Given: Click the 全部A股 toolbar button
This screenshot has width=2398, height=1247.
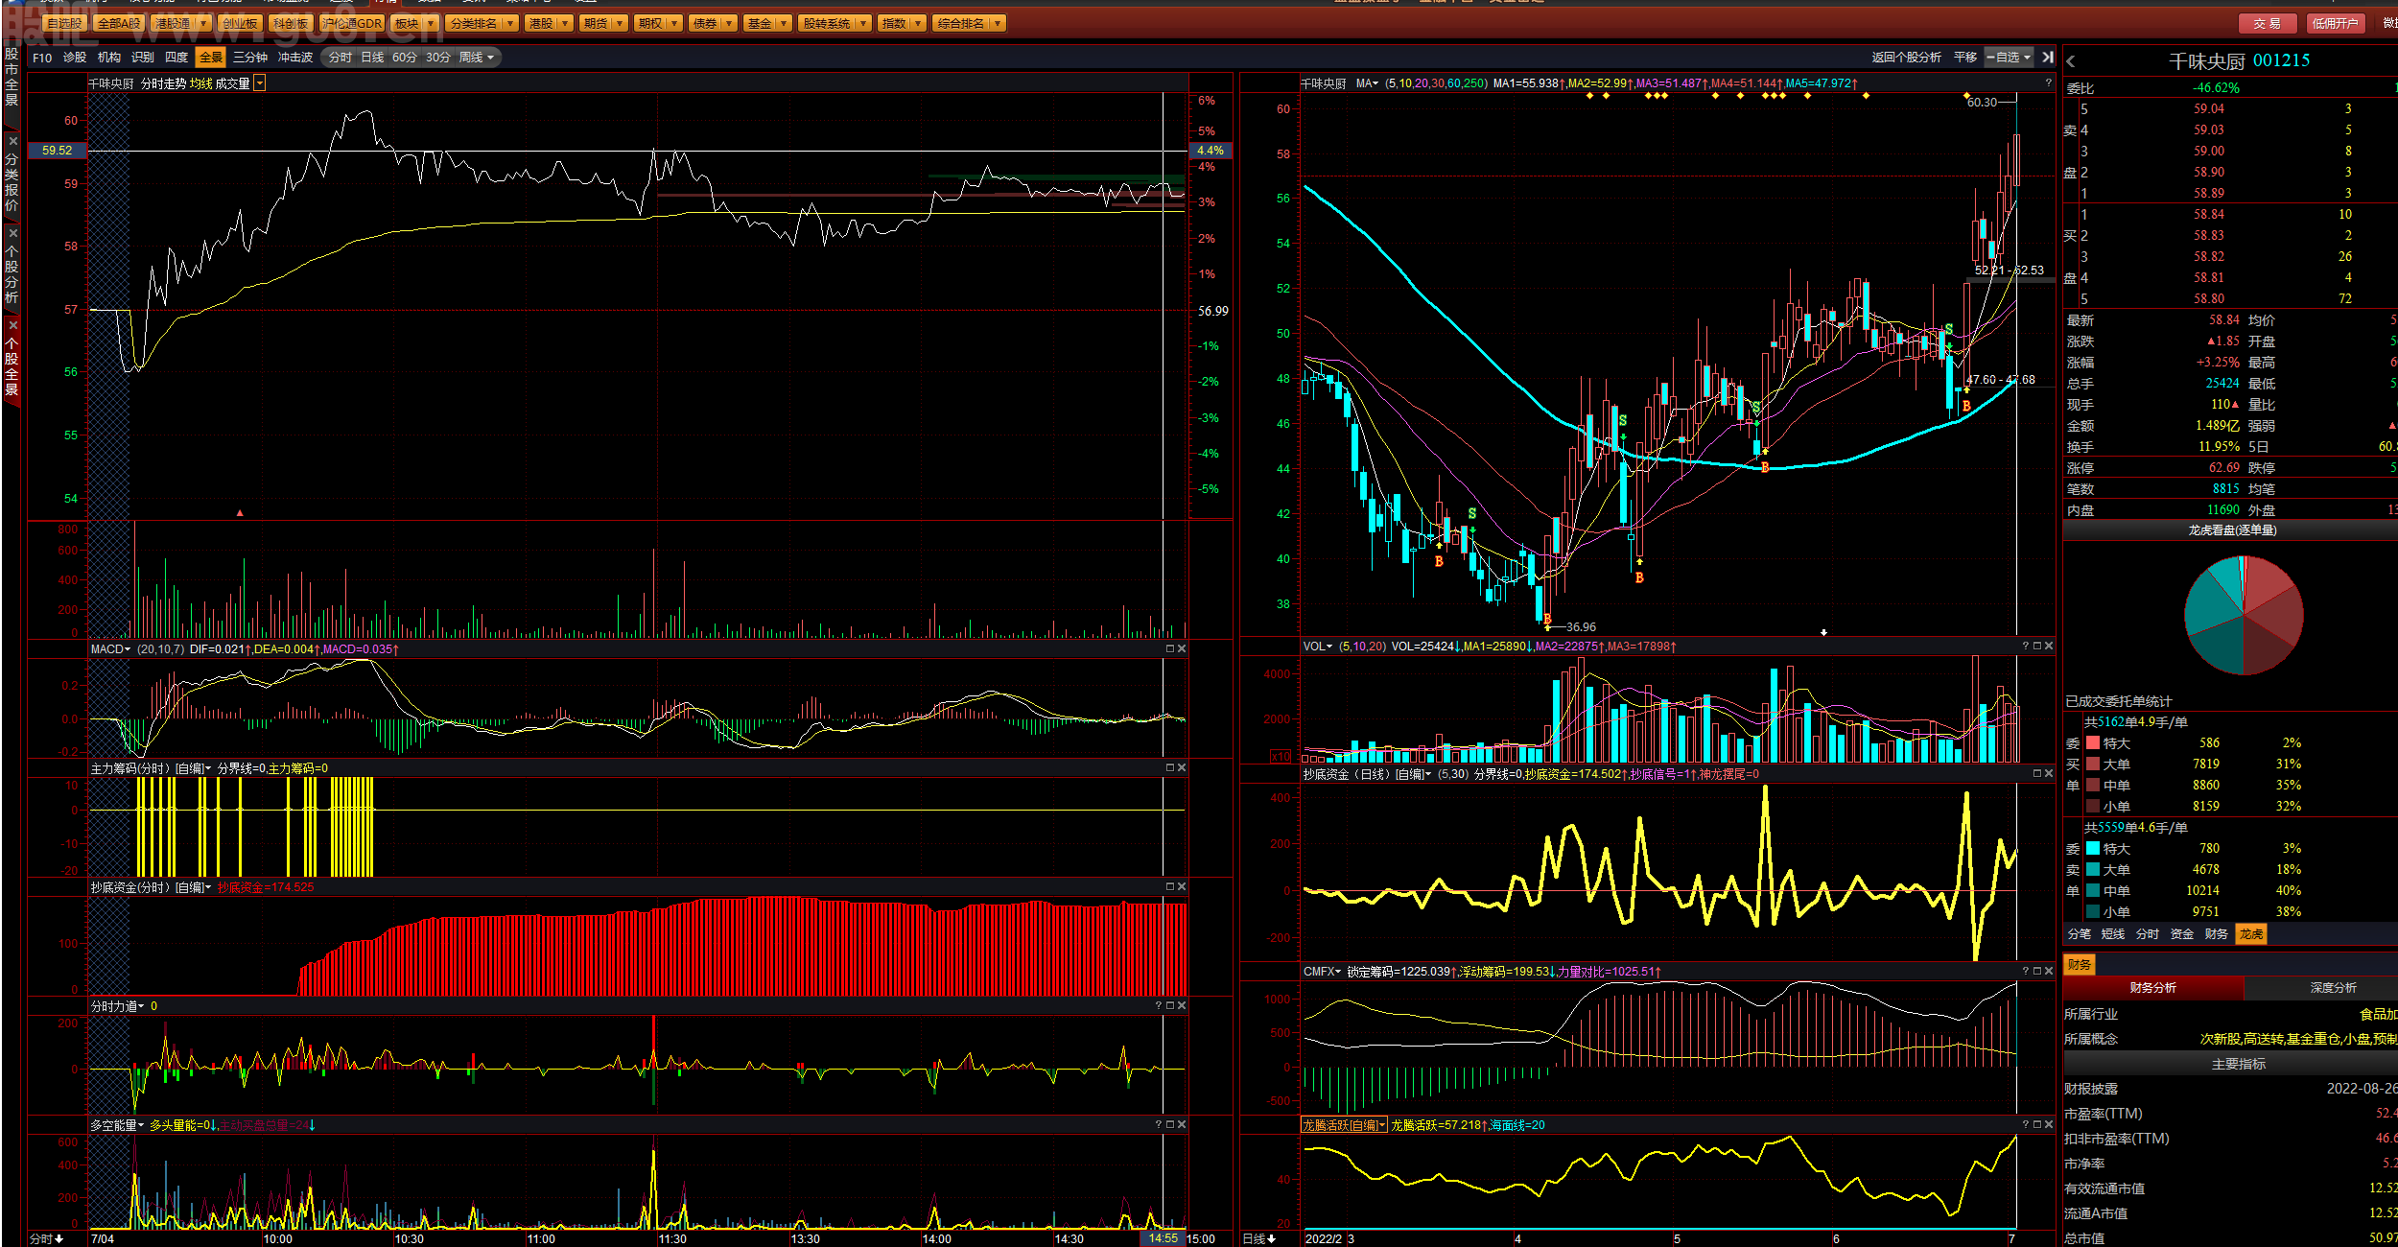Looking at the screenshot, I should [119, 23].
